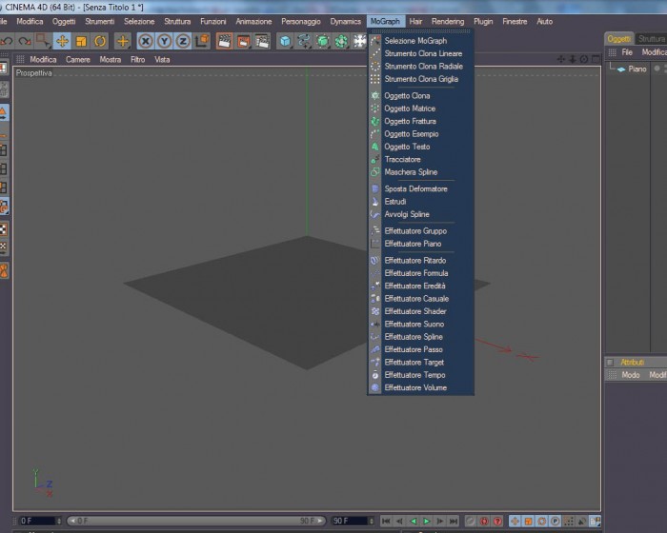The height and width of the screenshot is (533, 667).
Task: Click the Undo arrow icon
Action: pos(7,41)
